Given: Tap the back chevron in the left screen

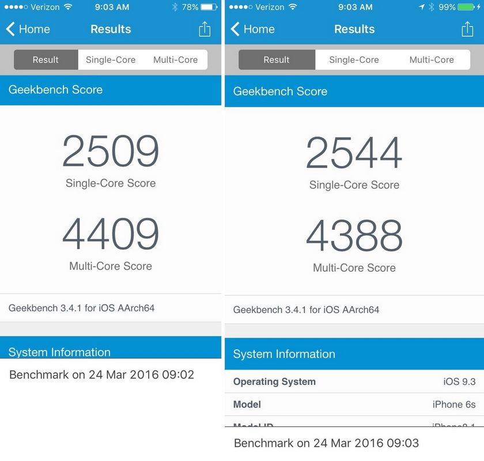Looking at the screenshot, I should pyautogui.click(x=10, y=29).
